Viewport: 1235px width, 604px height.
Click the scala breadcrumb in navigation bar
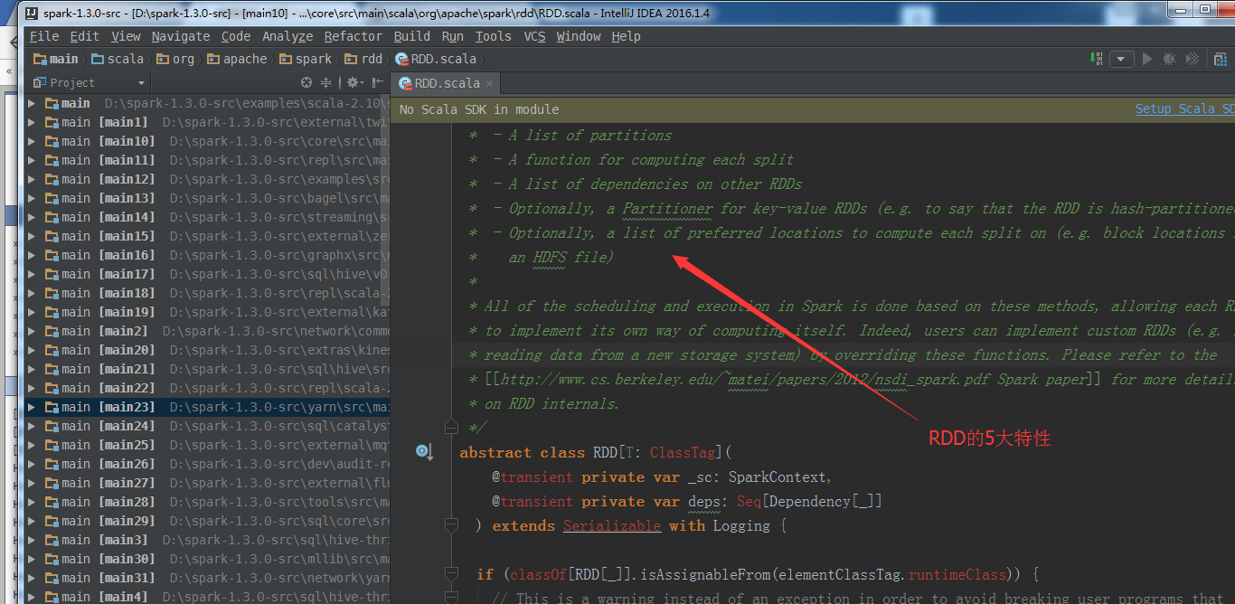coord(118,59)
